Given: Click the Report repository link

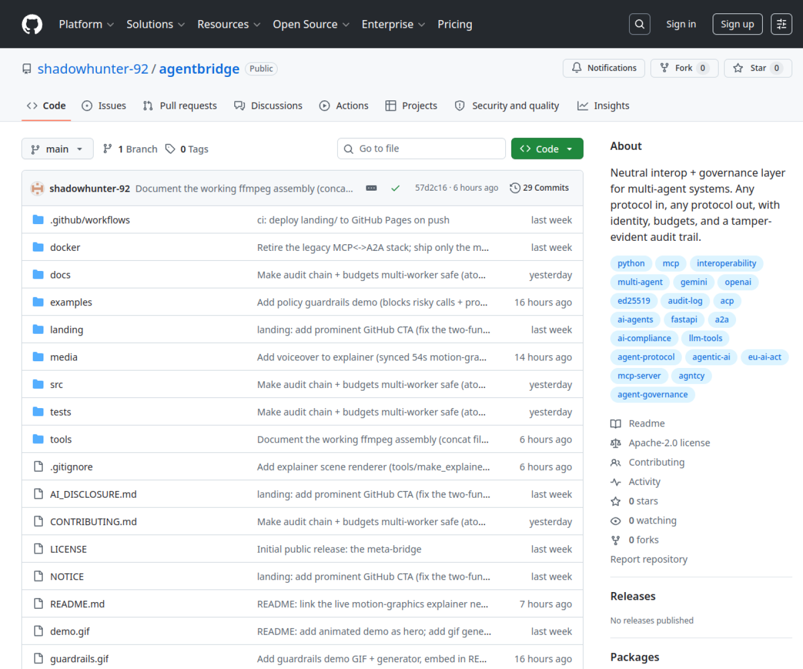Looking at the screenshot, I should (649, 559).
